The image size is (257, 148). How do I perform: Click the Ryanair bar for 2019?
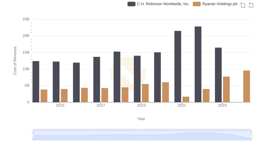[x=145, y=93]
